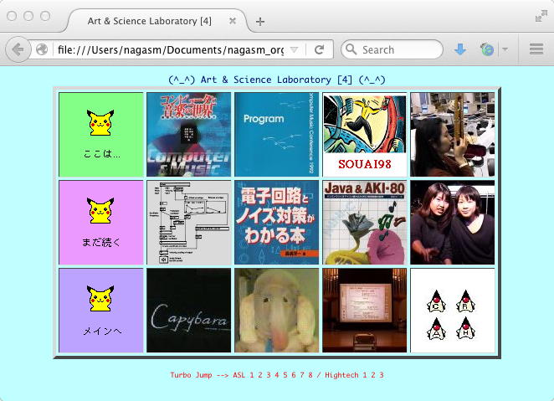
Task: Open the hamburger menu icon
Action: pyautogui.click(x=536, y=49)
